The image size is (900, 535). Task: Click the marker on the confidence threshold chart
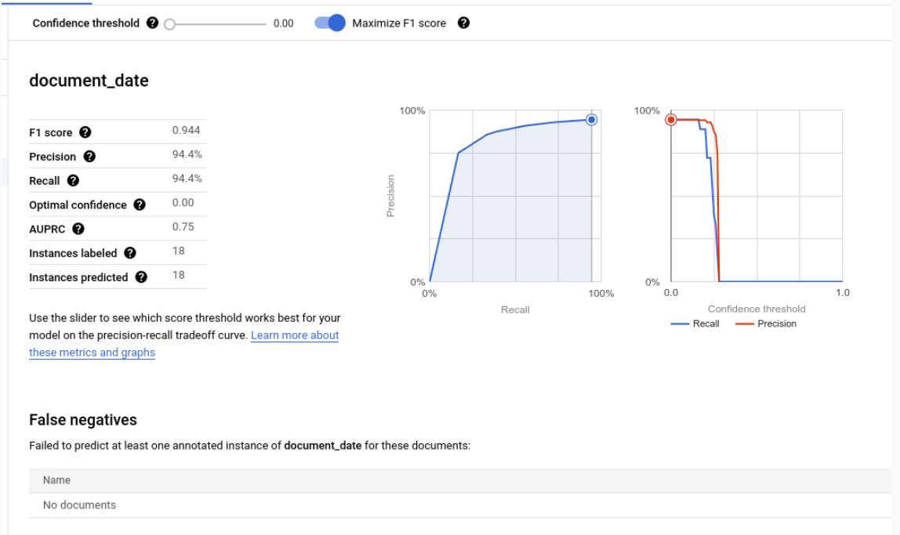[671, 120]
